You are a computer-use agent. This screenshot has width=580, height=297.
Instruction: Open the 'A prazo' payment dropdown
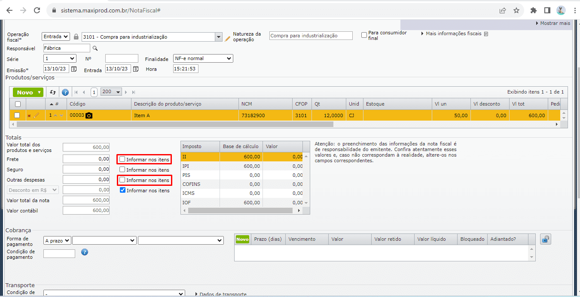click(57, 241)
